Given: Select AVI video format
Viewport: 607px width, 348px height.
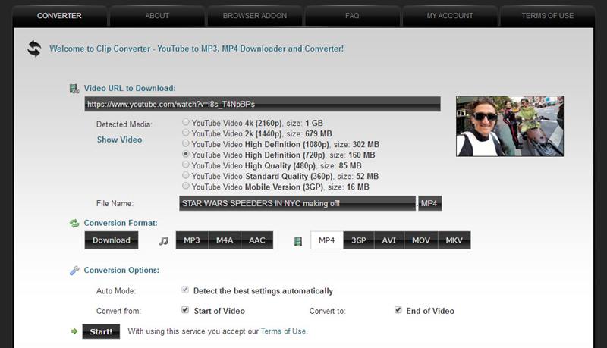Looking at the screenshot, I should point(389,240).
